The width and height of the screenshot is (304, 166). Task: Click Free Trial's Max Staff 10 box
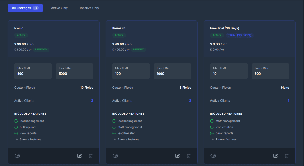point(229,71)
